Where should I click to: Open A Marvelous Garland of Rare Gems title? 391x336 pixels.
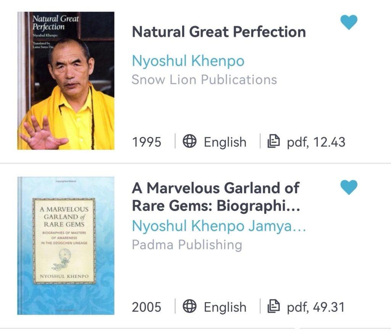(x=216, y=197)
